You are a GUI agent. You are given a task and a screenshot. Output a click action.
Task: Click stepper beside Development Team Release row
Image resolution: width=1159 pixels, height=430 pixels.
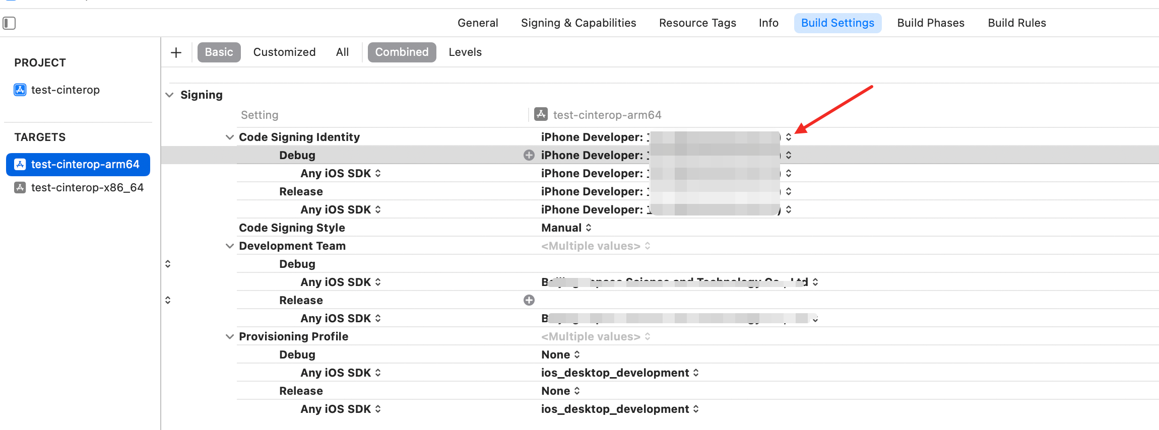pyautogui.click(x=168, y=300)
